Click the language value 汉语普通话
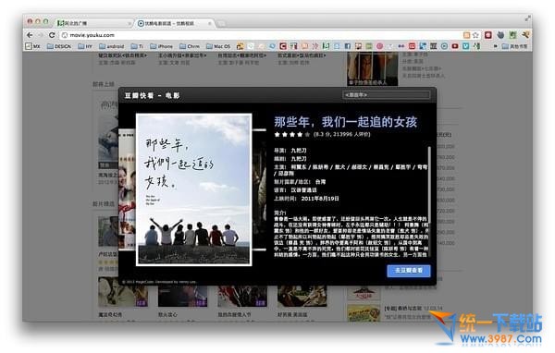Image resolution: width=555 pixels, height=353 pixels. tap(303, 190)
